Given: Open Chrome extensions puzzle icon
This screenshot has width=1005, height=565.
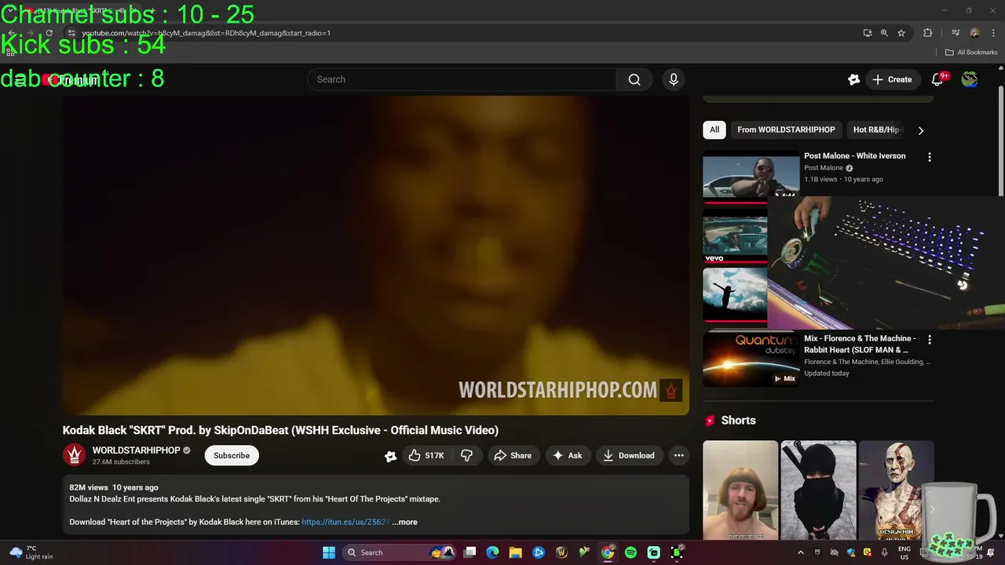Looking at the screenshot, I should point(927,33).
